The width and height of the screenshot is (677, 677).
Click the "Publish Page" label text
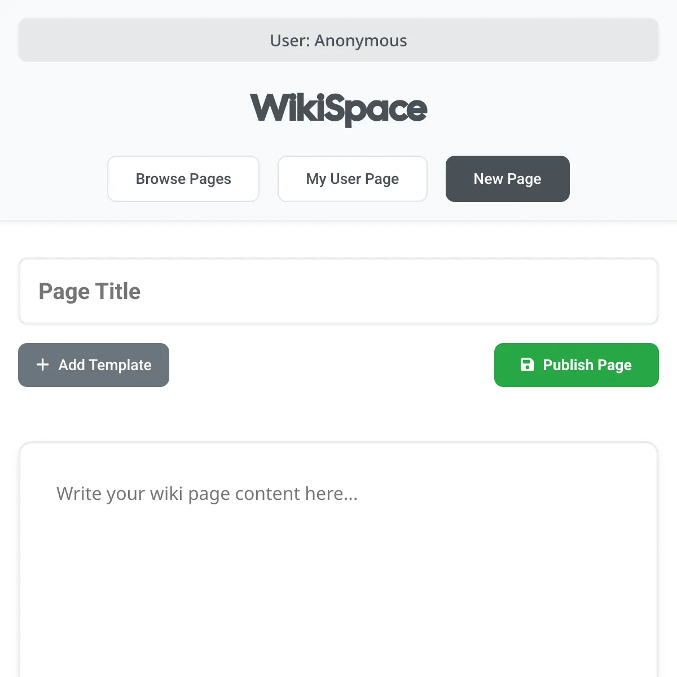point(587,366)
